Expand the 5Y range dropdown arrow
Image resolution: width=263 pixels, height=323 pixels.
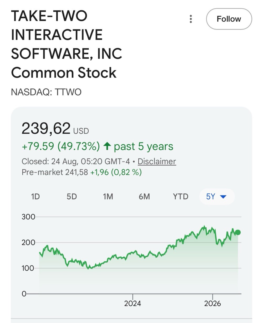tap(223, 197)
